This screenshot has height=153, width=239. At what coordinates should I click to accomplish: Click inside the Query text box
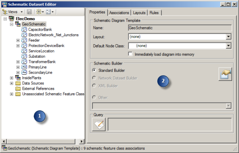click(x=170, y=124)
